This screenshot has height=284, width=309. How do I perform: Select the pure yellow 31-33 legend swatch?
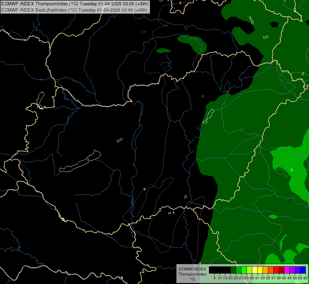pyautogui.click(x=260, y=270)
